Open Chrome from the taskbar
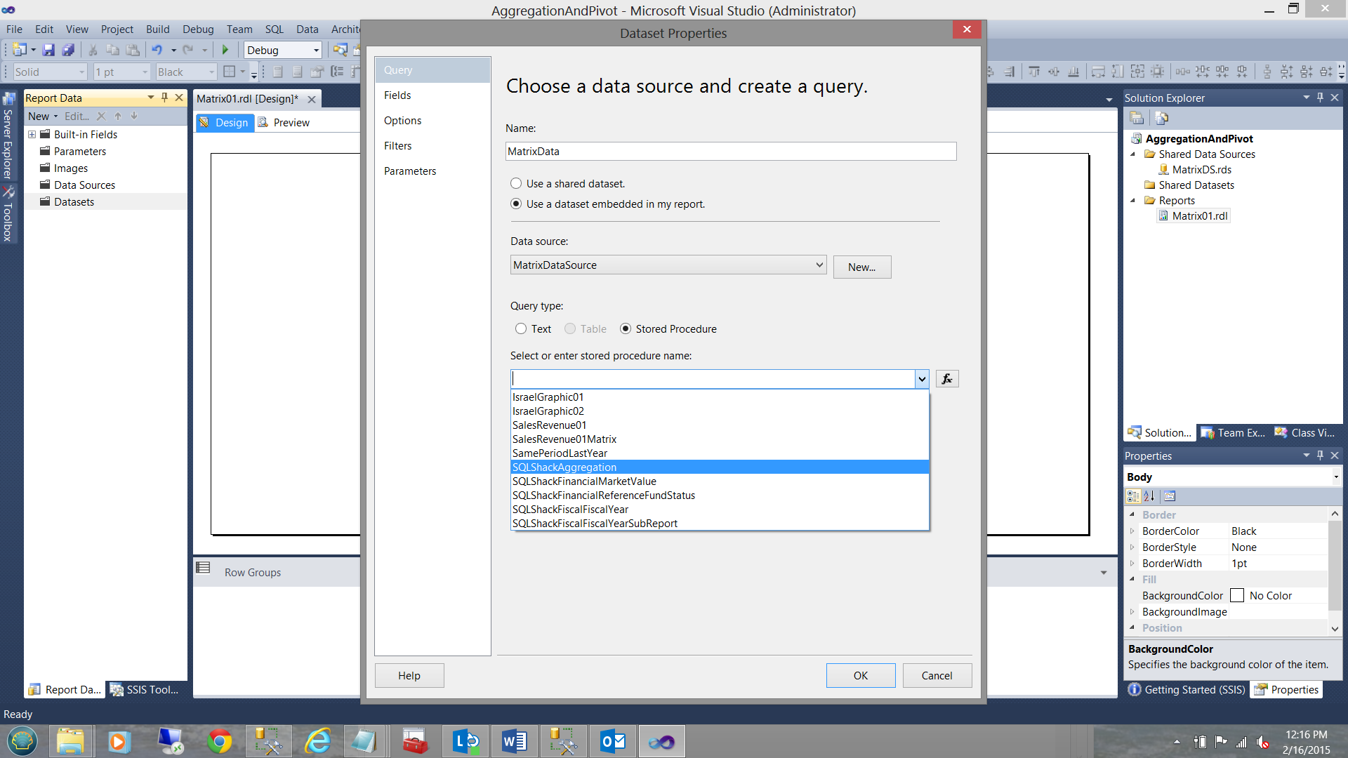This screenshot has width=1348, height=758. pyautogui.click(x=219, y=741)
